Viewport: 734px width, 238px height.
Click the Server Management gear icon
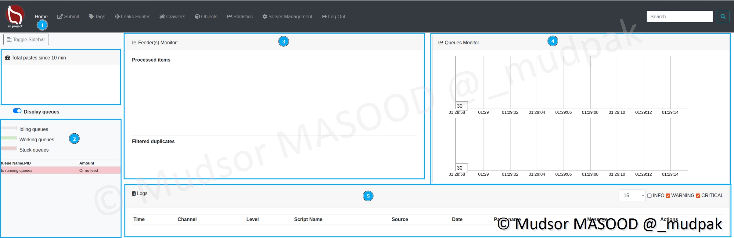coord(264,16)
